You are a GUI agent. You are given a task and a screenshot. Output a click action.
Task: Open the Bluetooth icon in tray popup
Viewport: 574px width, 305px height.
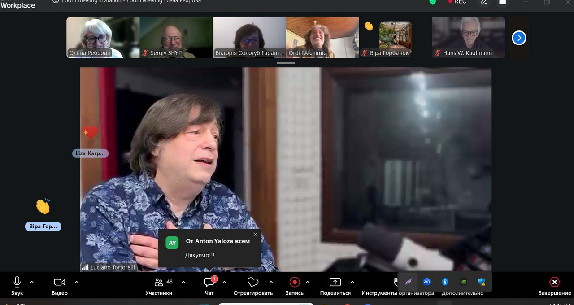[x=445, y=282]
